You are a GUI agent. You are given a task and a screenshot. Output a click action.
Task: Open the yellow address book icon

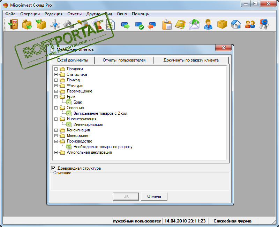(x=180, y=24)
